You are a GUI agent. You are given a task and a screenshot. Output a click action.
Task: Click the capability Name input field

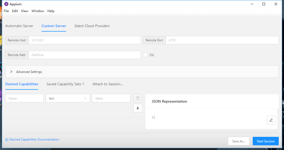point(24,98)
